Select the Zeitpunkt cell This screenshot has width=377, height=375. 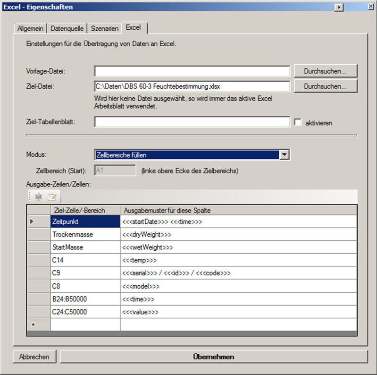85,222
